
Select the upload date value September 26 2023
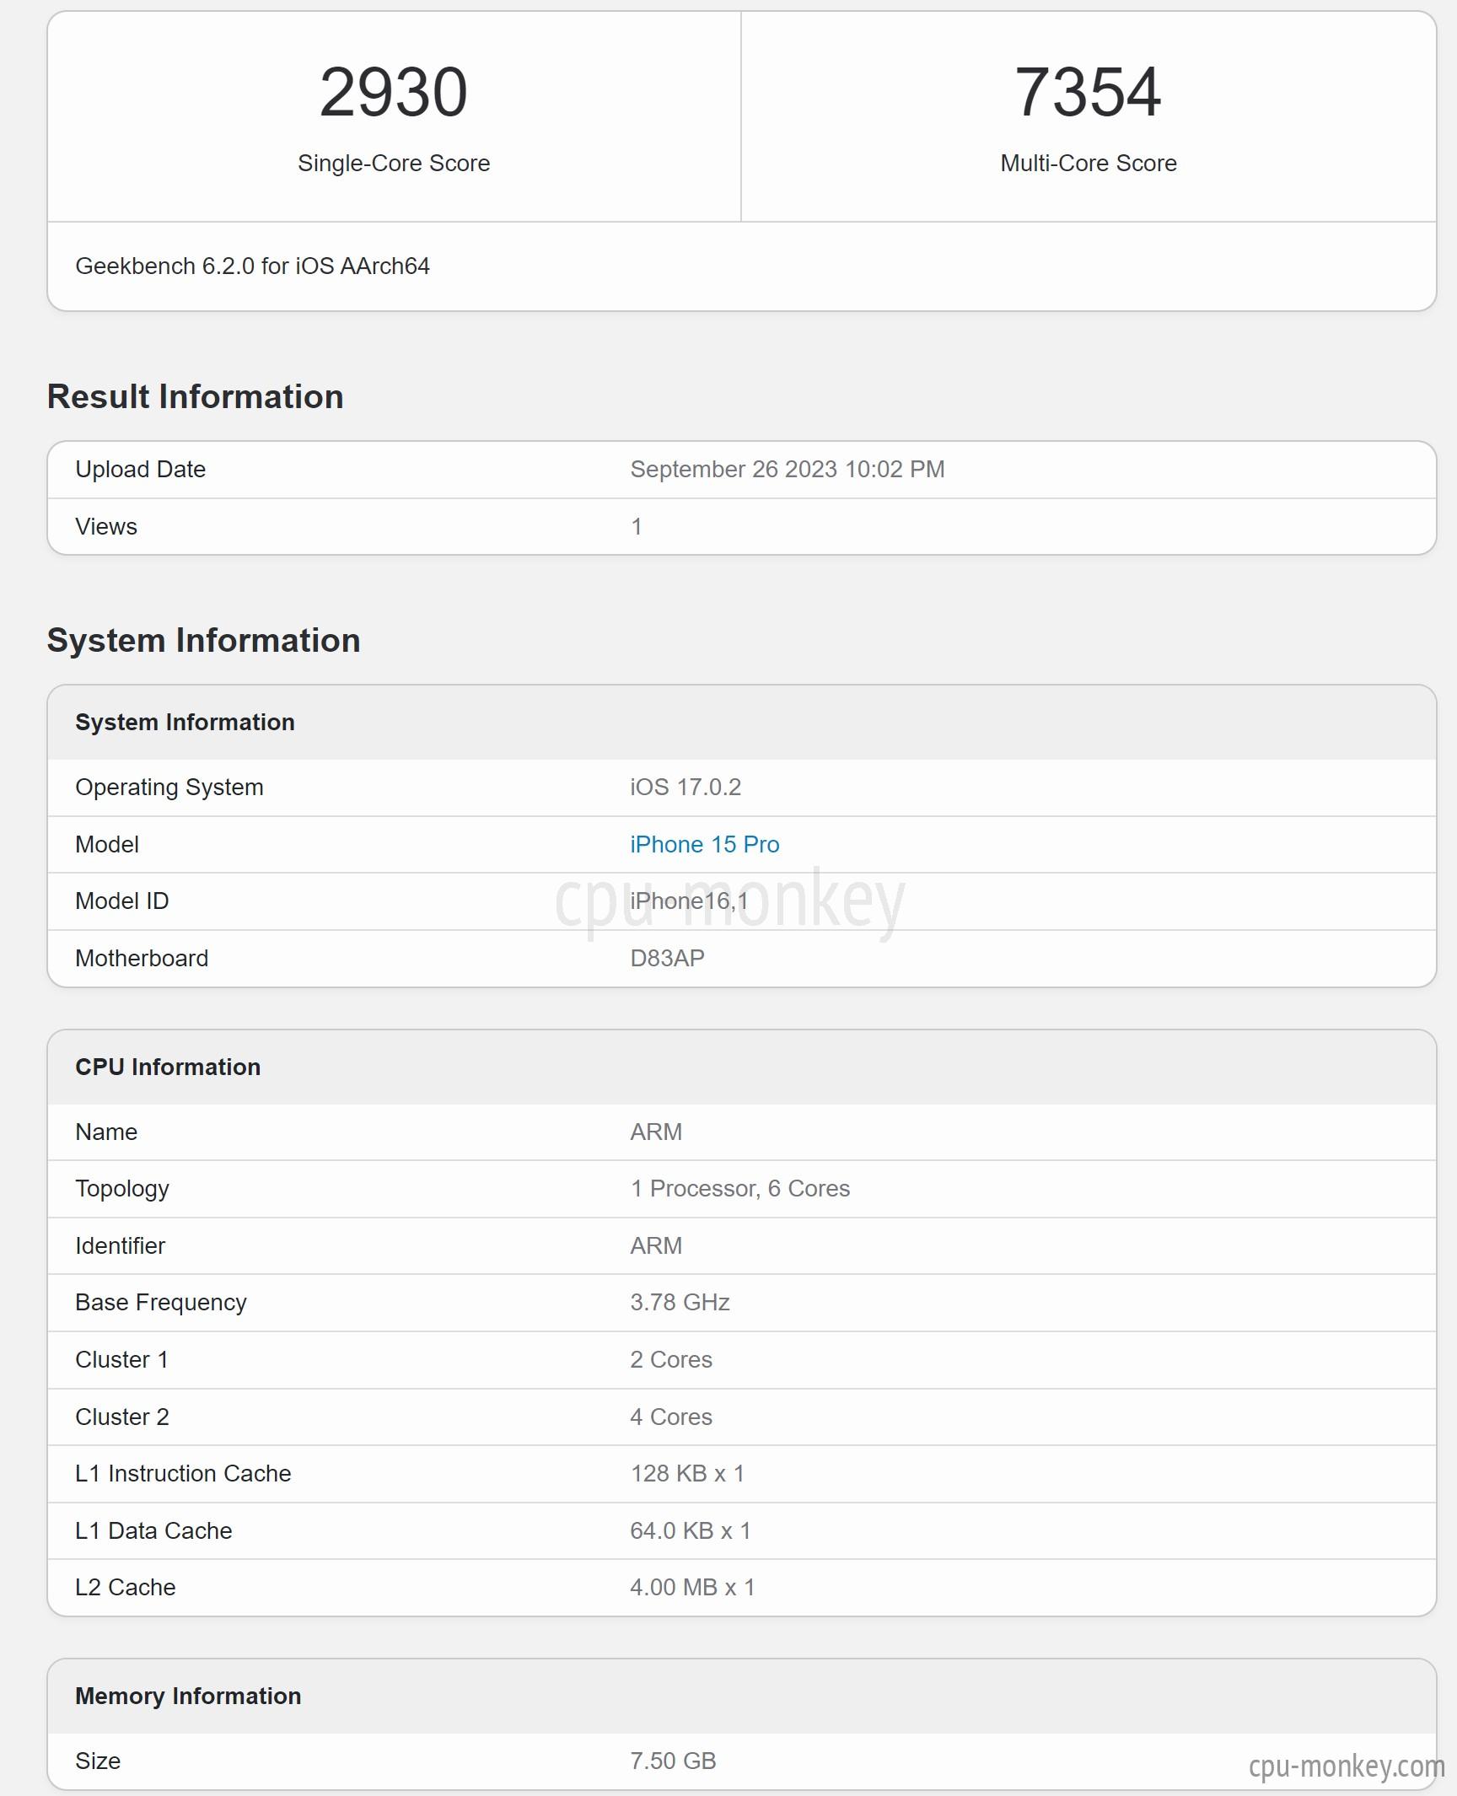tap(787, 469)
